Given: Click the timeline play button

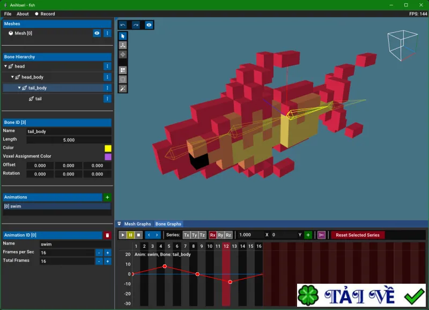Looking at the screenshot, I should pyautogui.click(x=123, y=235).
